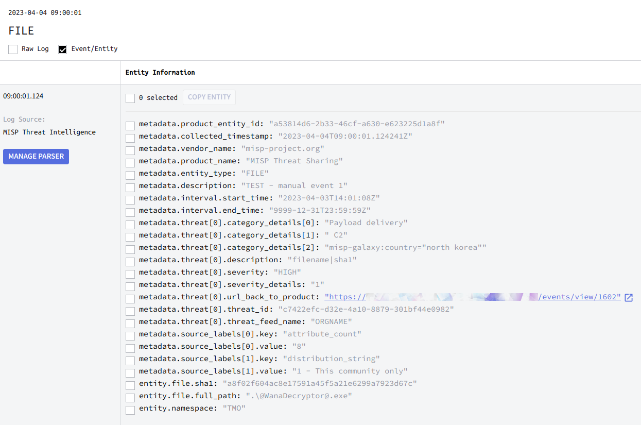The height and width of the screenshot is (425, 641).
Task: Tick the category_details[0] Payload delivery checkbox
Action: pyautogui.click(x=130, y=225)
